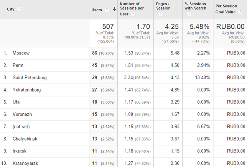
Task: Click help icon under Pages / Session
Action: pos(161,14)
